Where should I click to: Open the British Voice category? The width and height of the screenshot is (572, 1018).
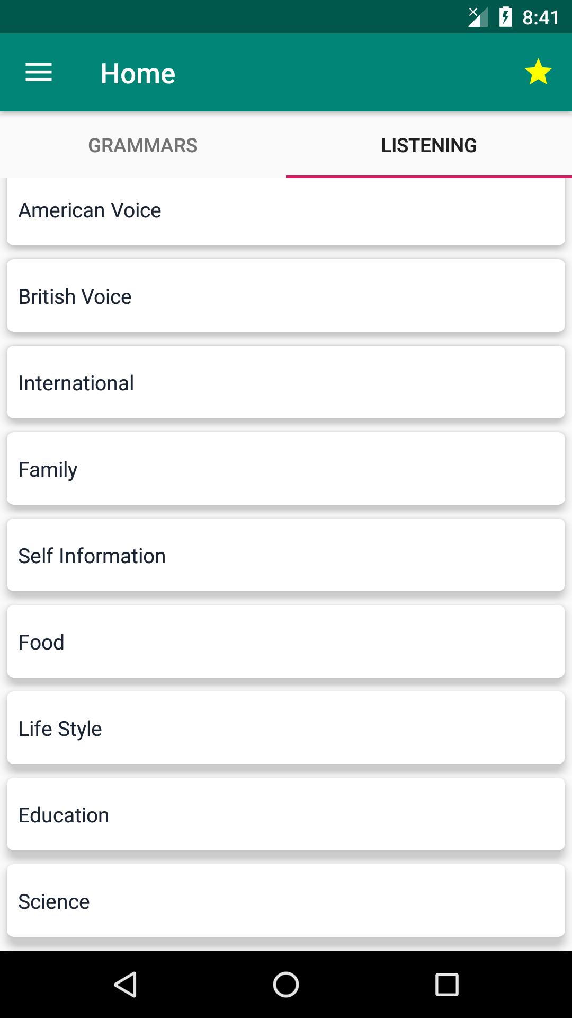[286, 296]
